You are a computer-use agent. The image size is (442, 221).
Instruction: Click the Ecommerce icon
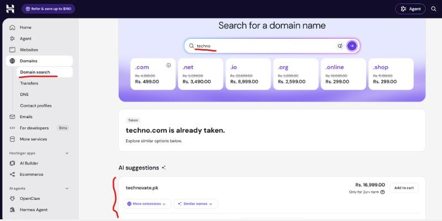click(12, 175)
